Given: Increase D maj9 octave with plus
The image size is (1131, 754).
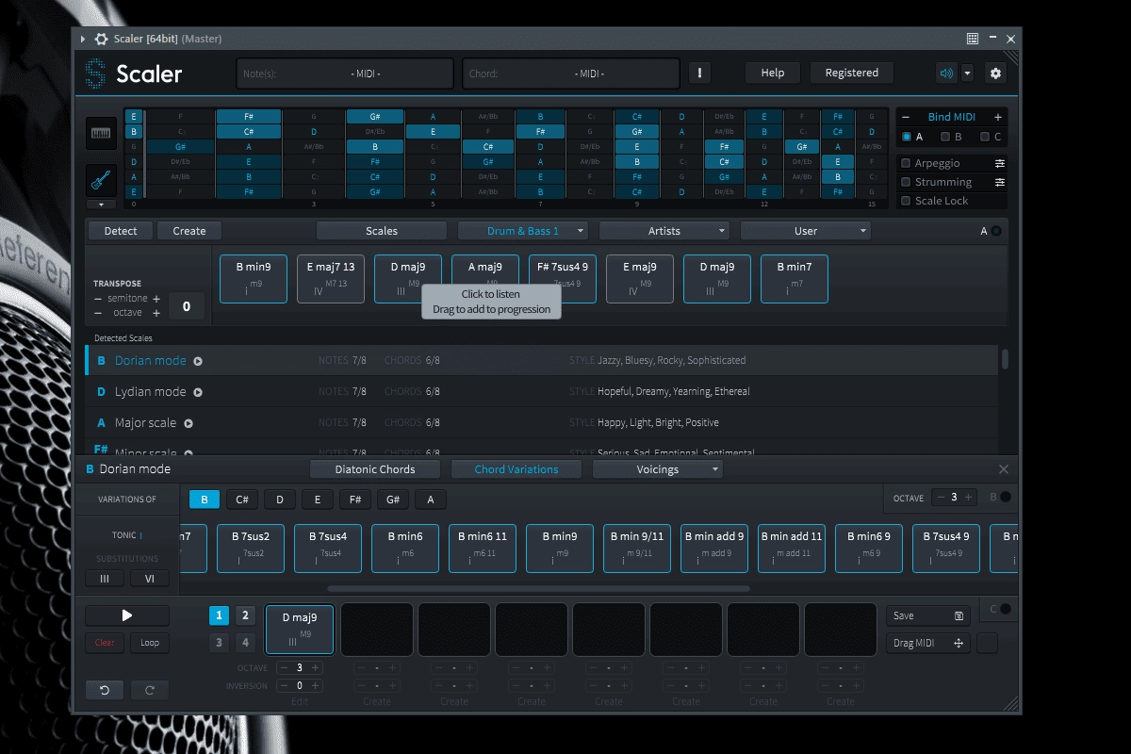Looking at the screenshot, I should [x=315, y=667].
